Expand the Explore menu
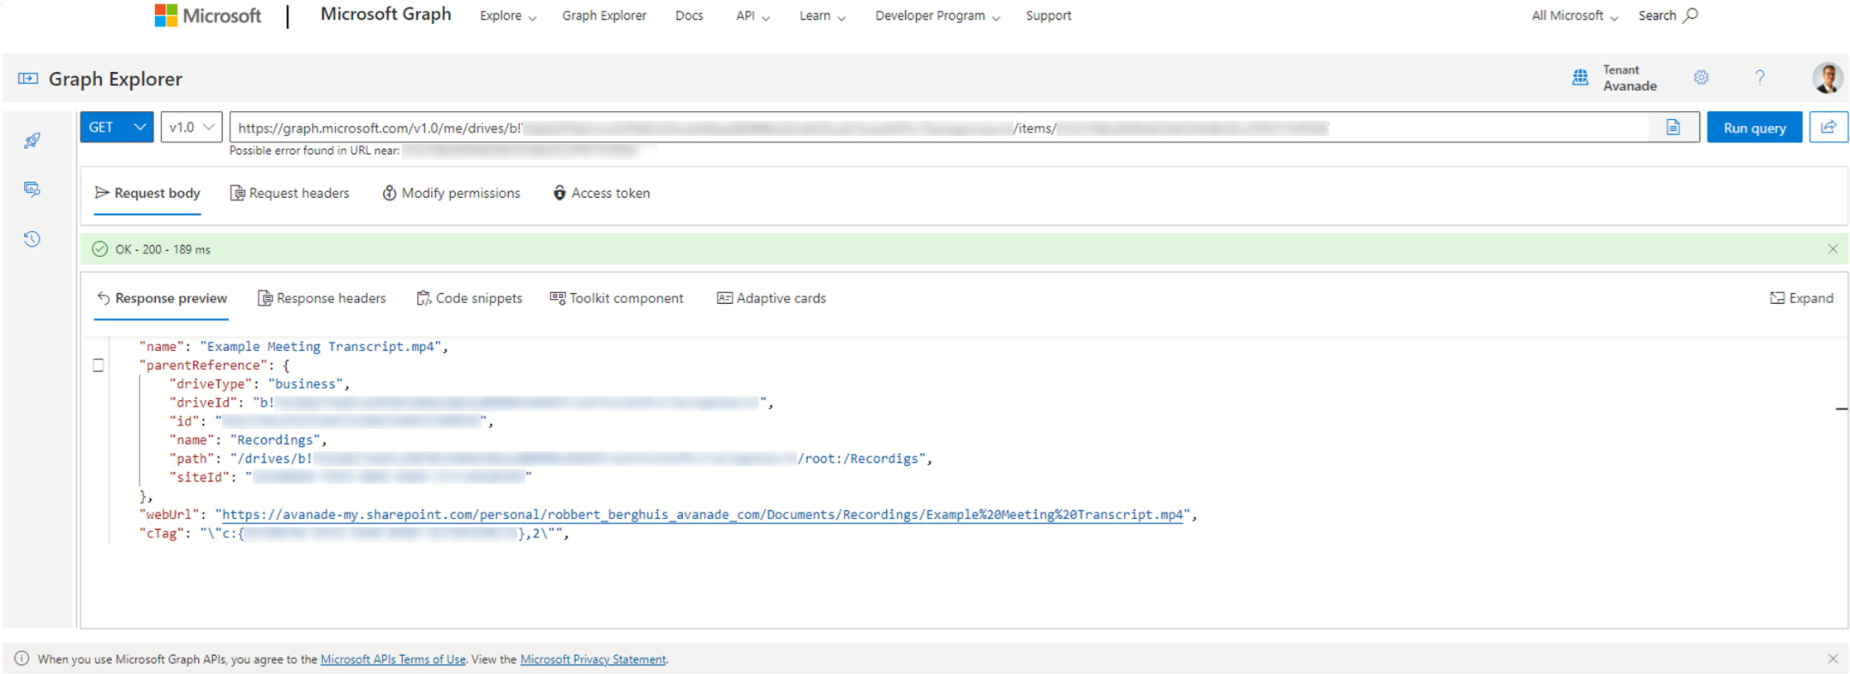The height and width of the screenshot is (674, 1850). 507,16
